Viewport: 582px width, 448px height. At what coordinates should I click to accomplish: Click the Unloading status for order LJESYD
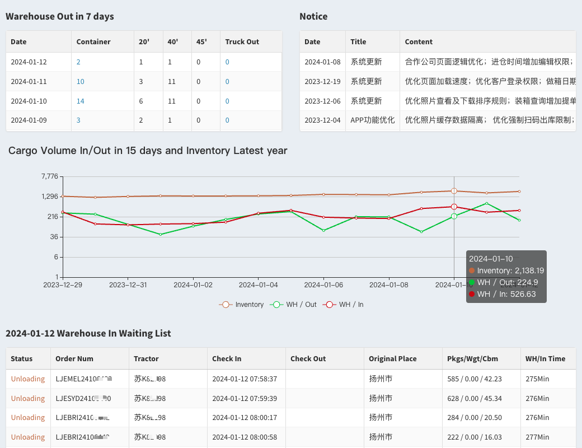[x=28, y=398]
